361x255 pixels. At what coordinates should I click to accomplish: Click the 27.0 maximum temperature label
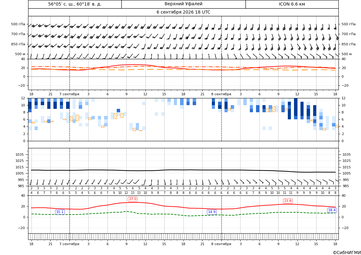click(132, 199)
